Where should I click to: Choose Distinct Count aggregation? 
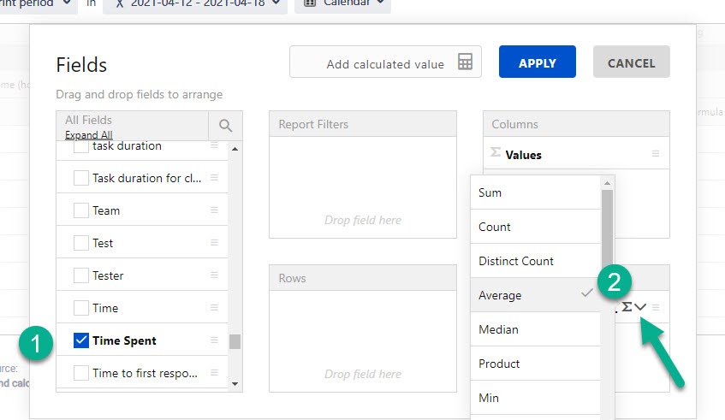pos(536,261)
